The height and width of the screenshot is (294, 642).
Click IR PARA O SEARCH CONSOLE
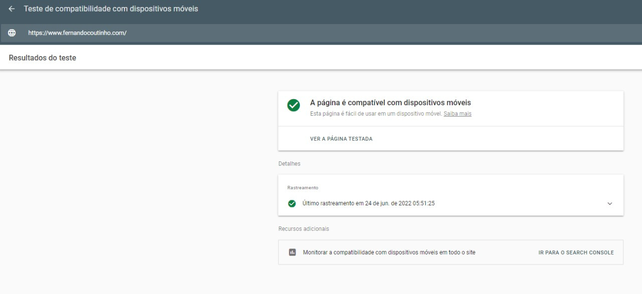click(576, 252)
